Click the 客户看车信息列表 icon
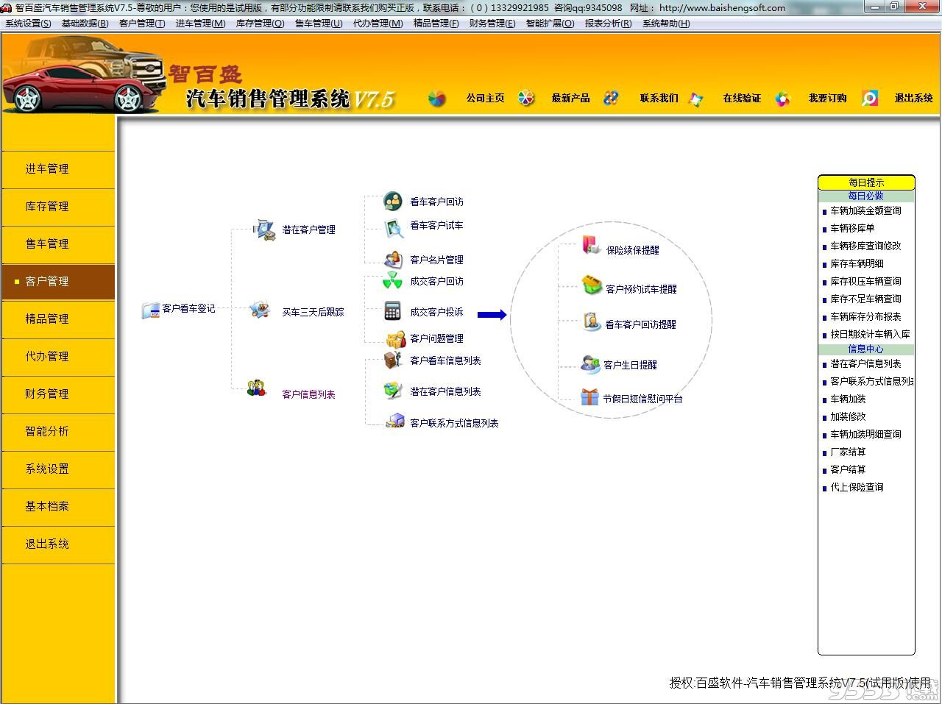This screenshot has height=704, width=942. click(x=393, y=360)
